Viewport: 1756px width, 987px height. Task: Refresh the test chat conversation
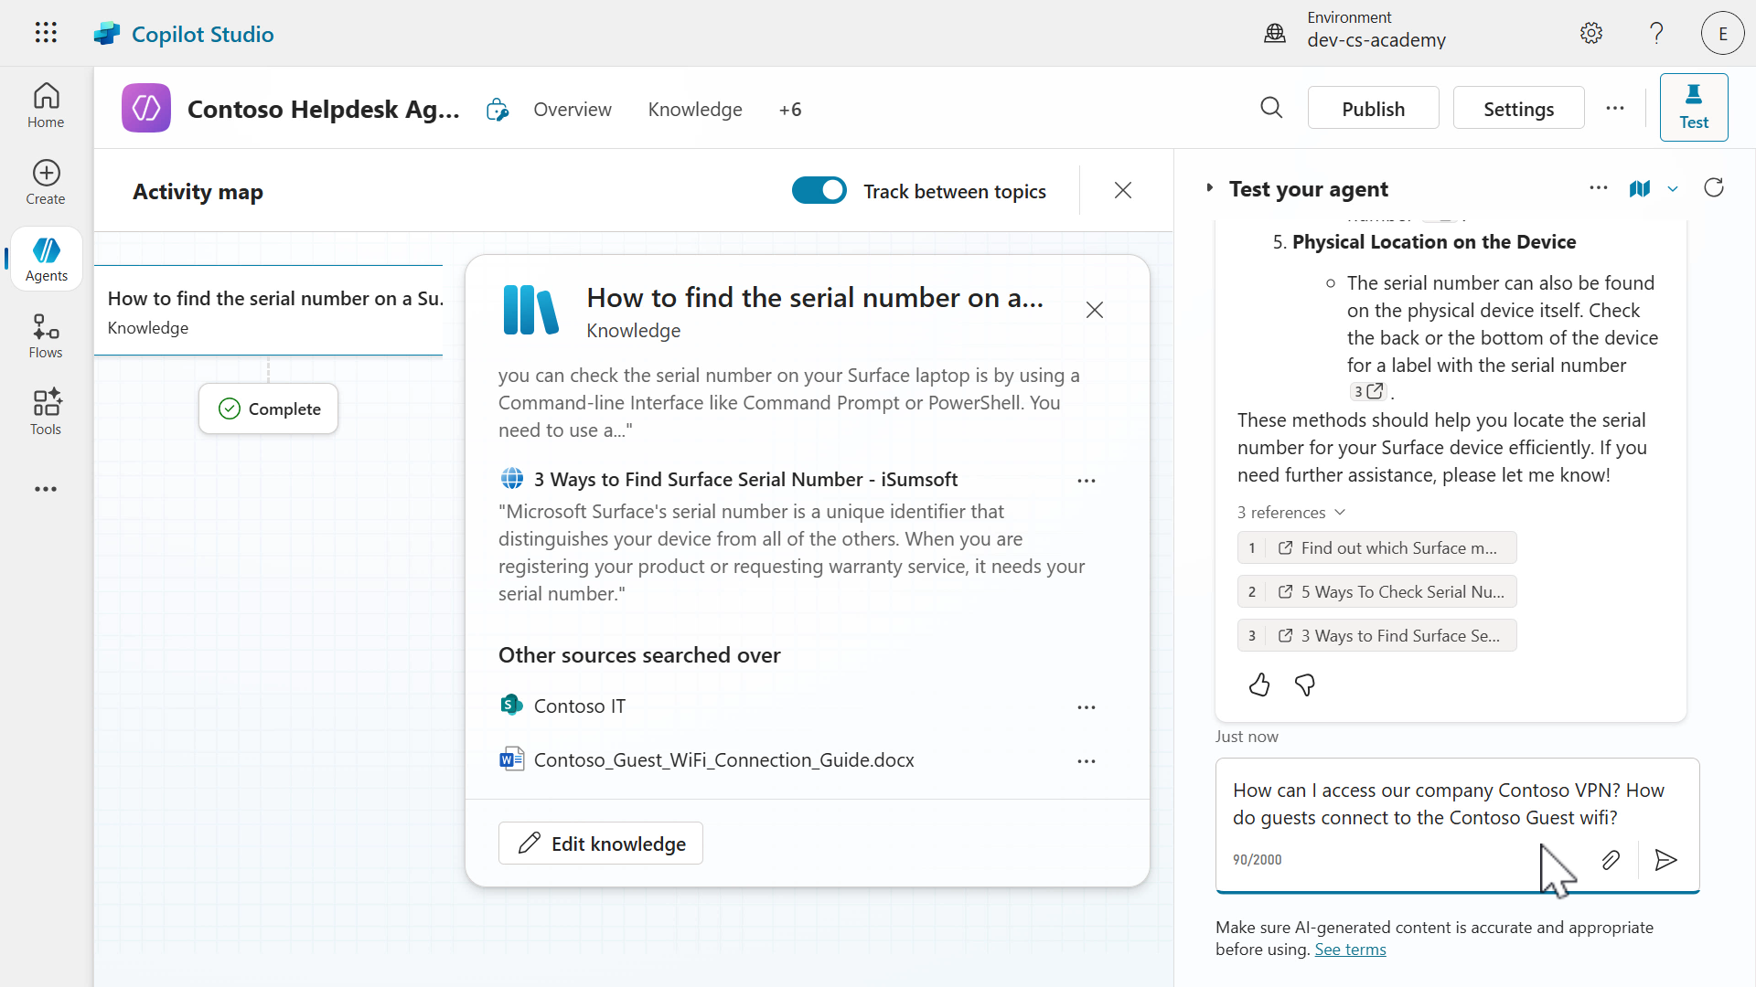pyautogui.click(x=1714, y=187)
